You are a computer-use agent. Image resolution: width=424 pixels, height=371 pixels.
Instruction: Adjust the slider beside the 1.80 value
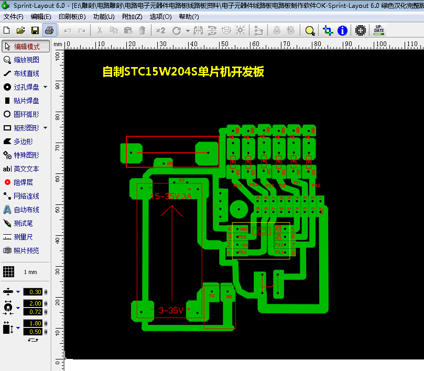click(x=46, y=323)
